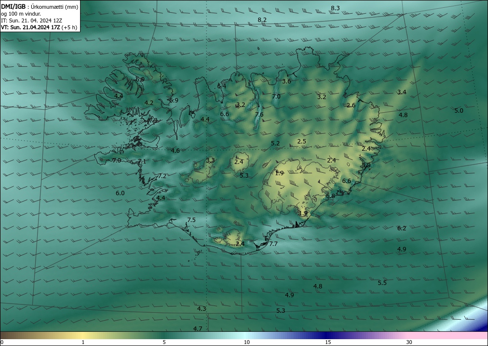Click the 3.4 value label
488x346 pixels.
click(402, 92)
